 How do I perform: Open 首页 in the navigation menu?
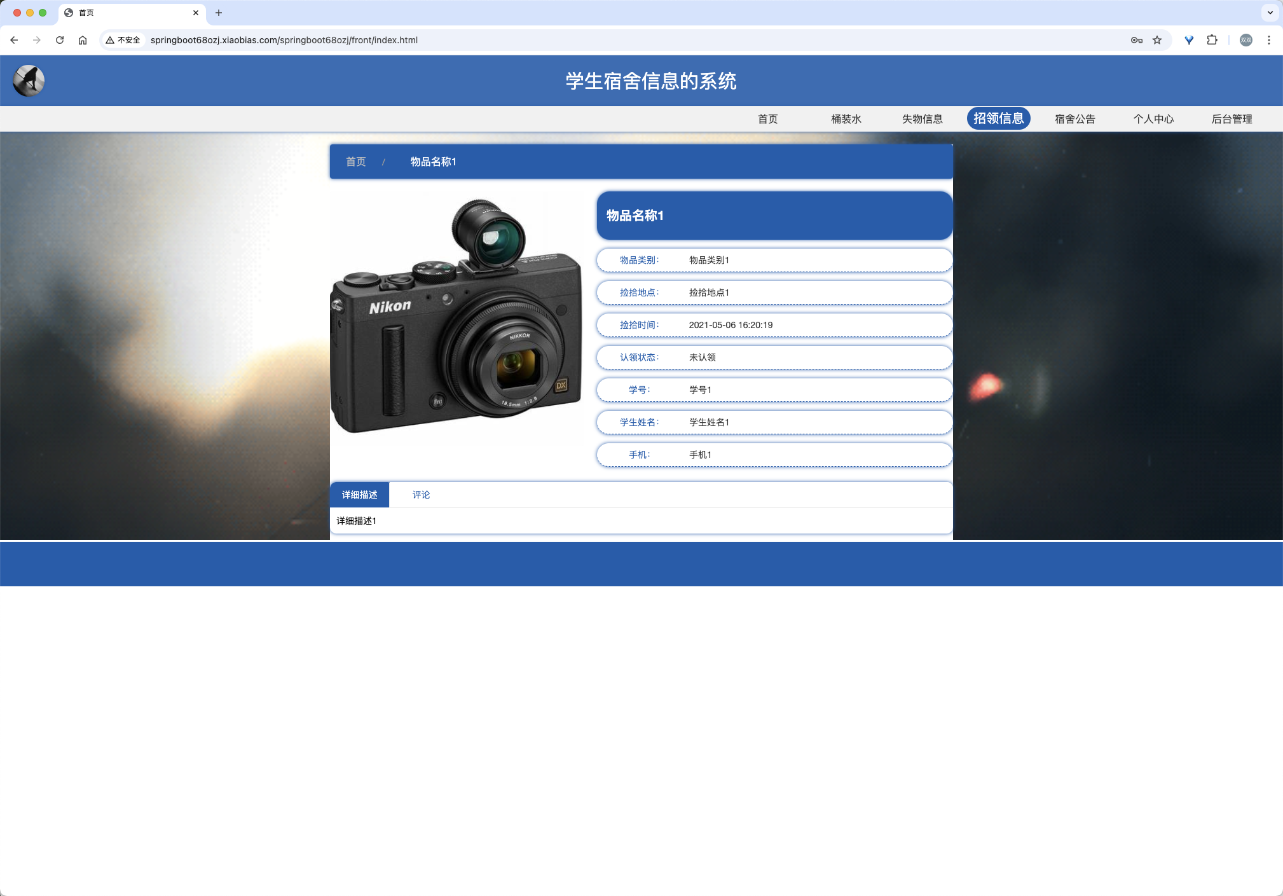tap(767, 119)
